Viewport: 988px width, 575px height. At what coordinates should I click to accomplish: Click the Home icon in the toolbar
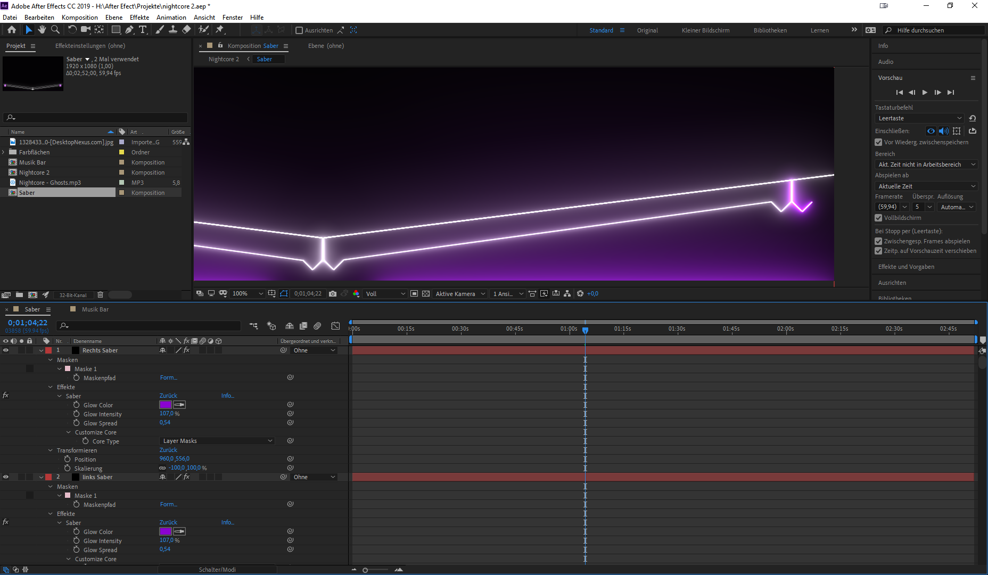pos(12,30)
